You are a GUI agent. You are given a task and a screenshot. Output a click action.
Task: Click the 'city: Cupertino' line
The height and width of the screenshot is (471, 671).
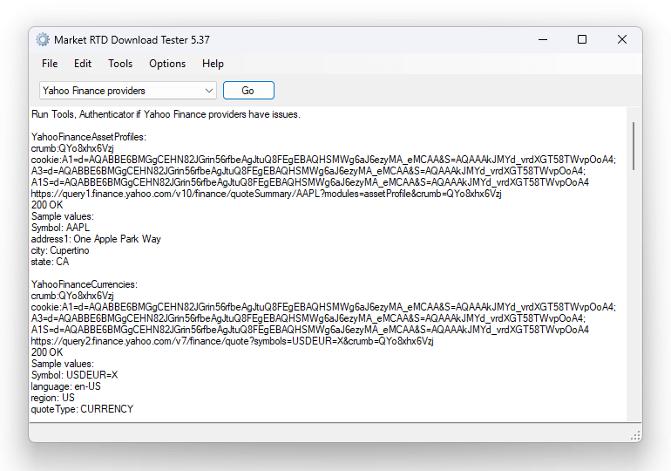(x=60, y=250)
